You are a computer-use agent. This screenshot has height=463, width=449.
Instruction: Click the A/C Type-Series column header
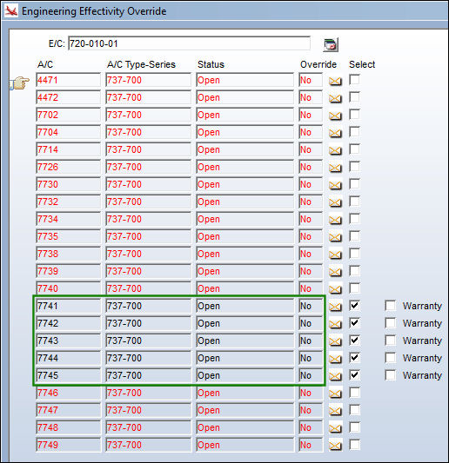pos(141,64)
